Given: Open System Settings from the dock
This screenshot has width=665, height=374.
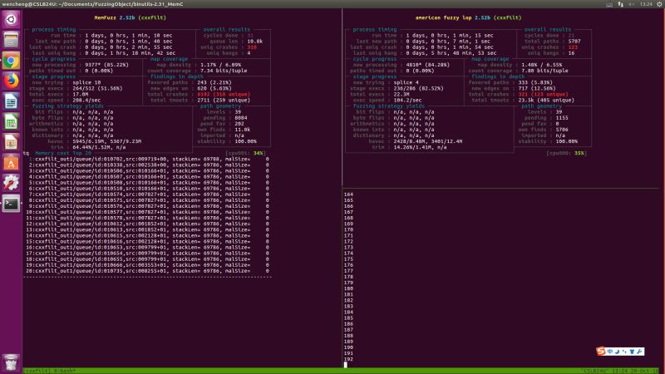Looking at the screenshot, I should pos(11,183).
